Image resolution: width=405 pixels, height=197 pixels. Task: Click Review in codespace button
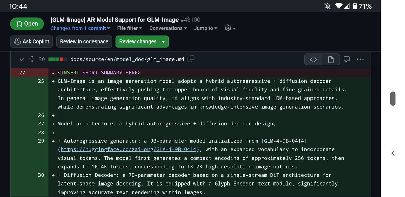84,41
